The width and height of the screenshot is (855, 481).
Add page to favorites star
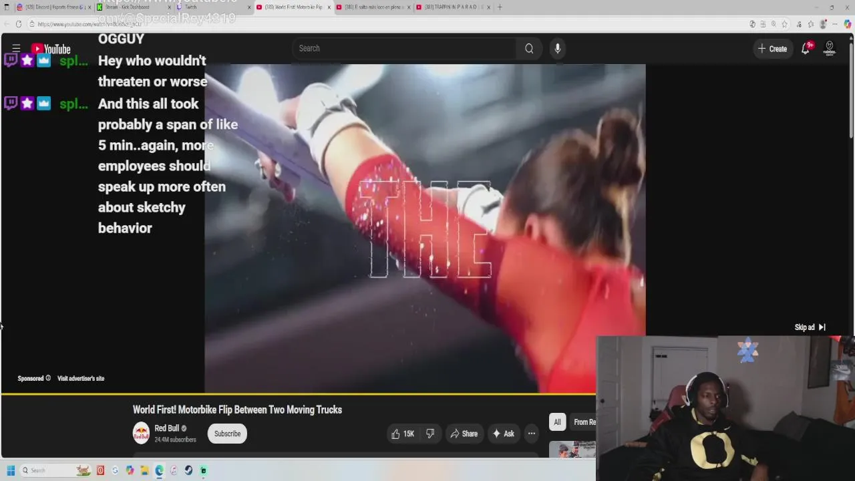click(x=785, y=24)
